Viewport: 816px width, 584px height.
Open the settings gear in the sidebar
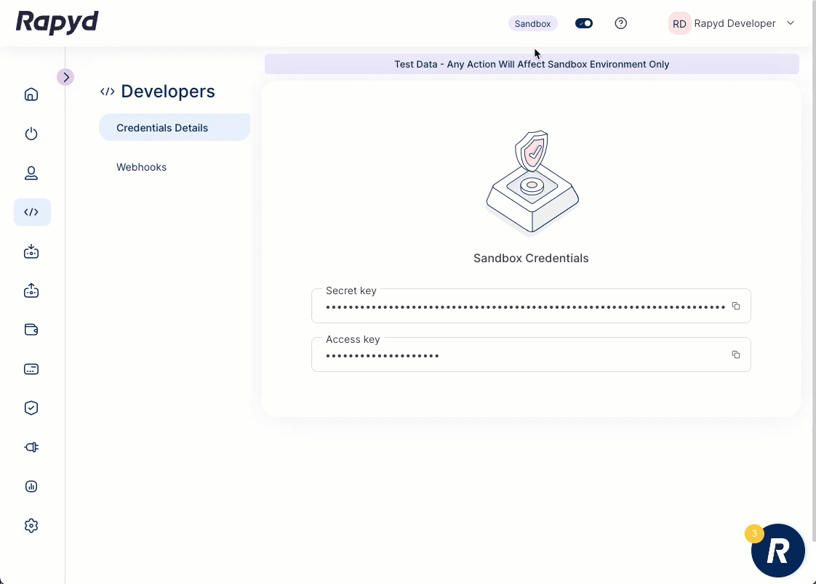point(31,525)
